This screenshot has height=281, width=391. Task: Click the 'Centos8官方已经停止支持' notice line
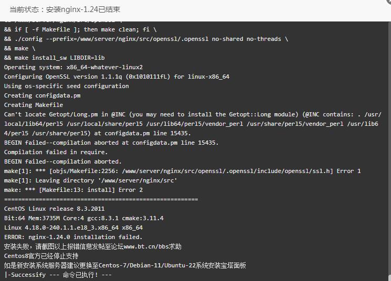pos(41,256)
